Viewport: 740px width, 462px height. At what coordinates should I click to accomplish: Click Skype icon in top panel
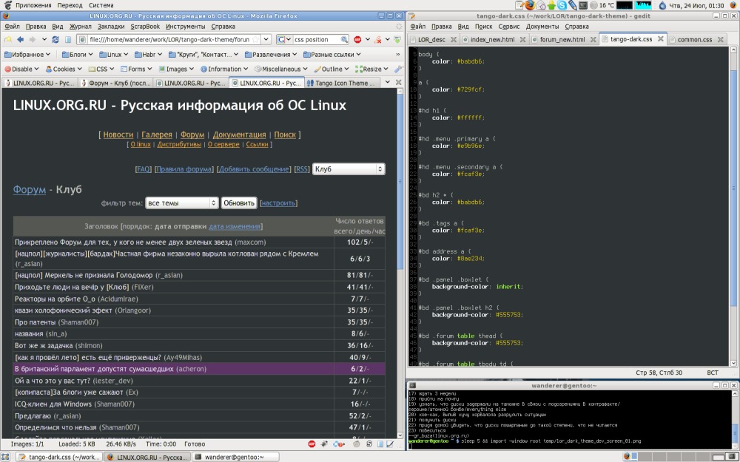(562, 5)
